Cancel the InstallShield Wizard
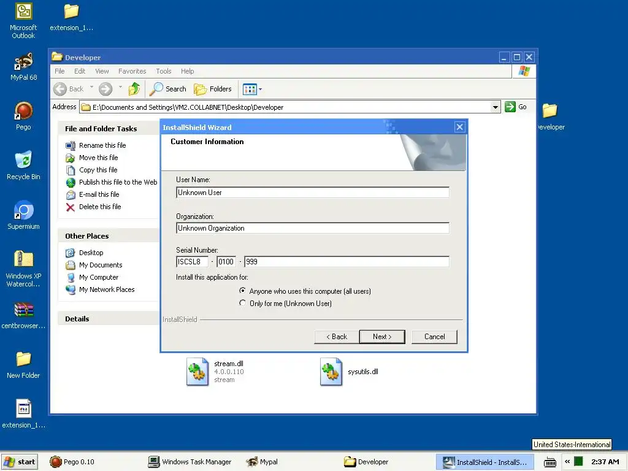This screenshot has width=628, height=471. point(434,337)
